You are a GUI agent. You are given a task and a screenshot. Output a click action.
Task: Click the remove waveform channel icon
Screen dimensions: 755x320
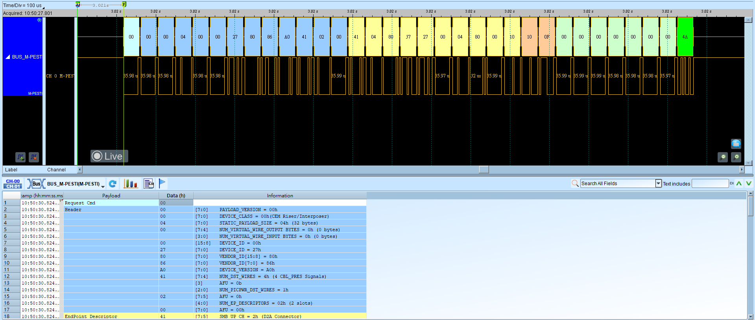(34, 157)
